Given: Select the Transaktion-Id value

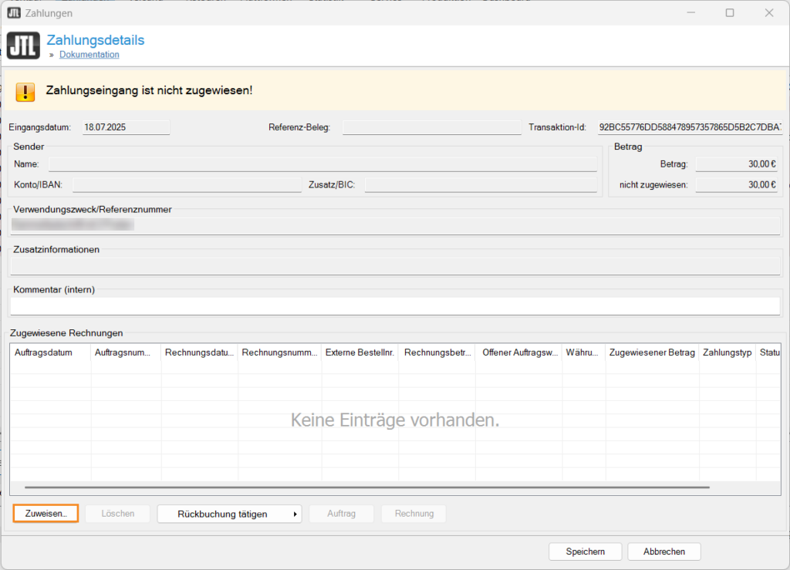Looking at the screenshot, I should (x=690, y=126).
